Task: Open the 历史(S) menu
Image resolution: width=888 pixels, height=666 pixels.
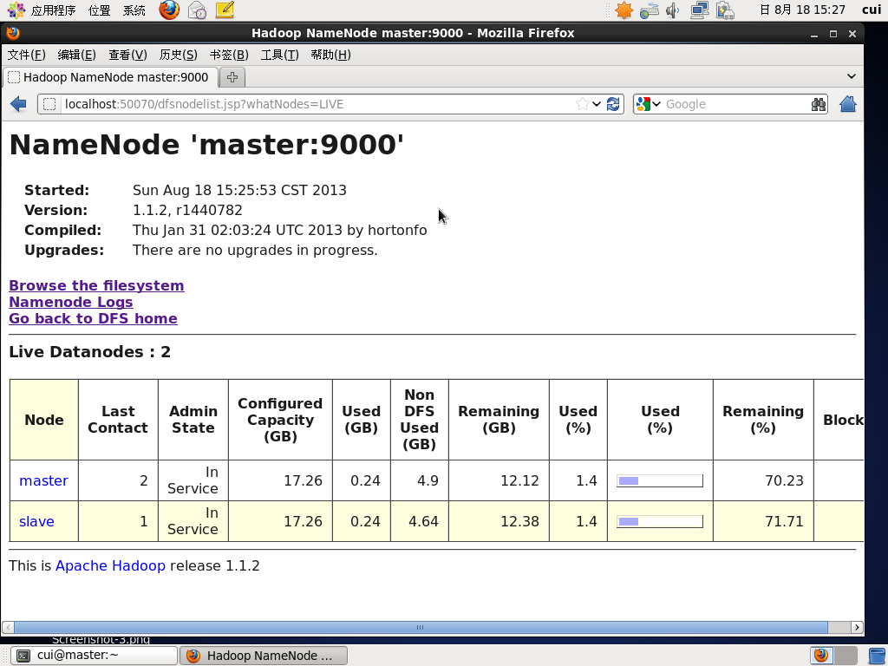Action: pyautogui.click(x=178, y=55)
